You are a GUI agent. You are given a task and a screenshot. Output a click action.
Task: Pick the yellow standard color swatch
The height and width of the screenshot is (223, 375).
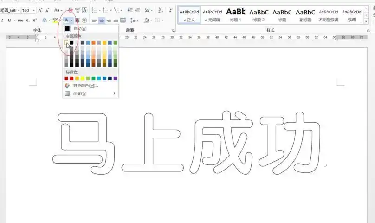tap(83, 79)
